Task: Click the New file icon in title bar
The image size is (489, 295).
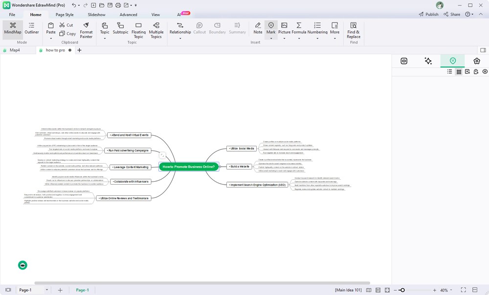Action: [93, 5]
